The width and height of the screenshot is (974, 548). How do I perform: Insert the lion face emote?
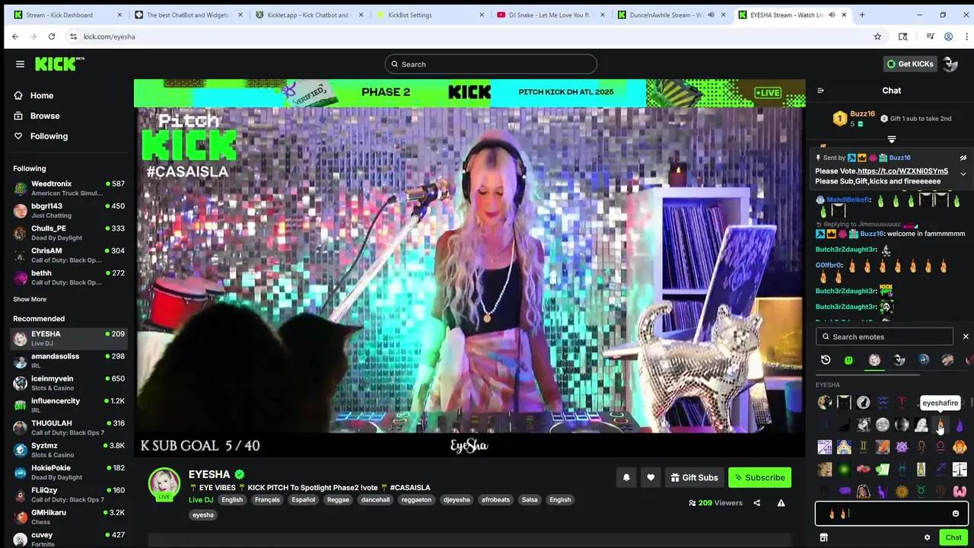[960, 447]
